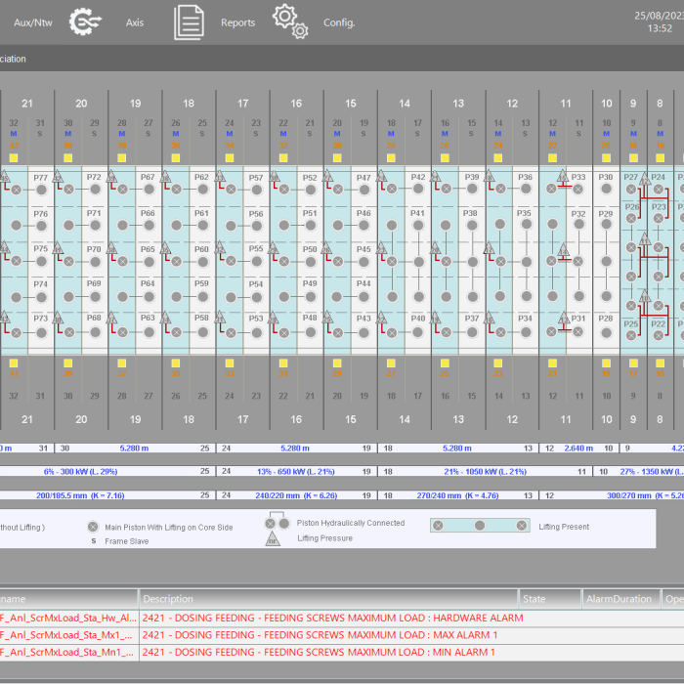The image size is (684, 684).
Task: Select the piston P52 circle
Action: pos(310,190)
